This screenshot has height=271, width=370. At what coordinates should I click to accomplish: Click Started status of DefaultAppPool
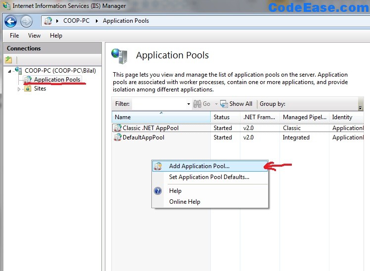click(223, 137)
